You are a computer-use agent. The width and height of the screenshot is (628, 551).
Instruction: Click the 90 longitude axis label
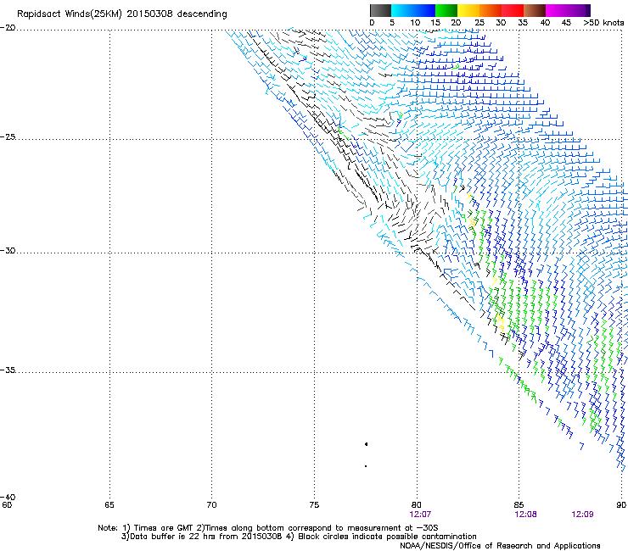pos(621,505)
